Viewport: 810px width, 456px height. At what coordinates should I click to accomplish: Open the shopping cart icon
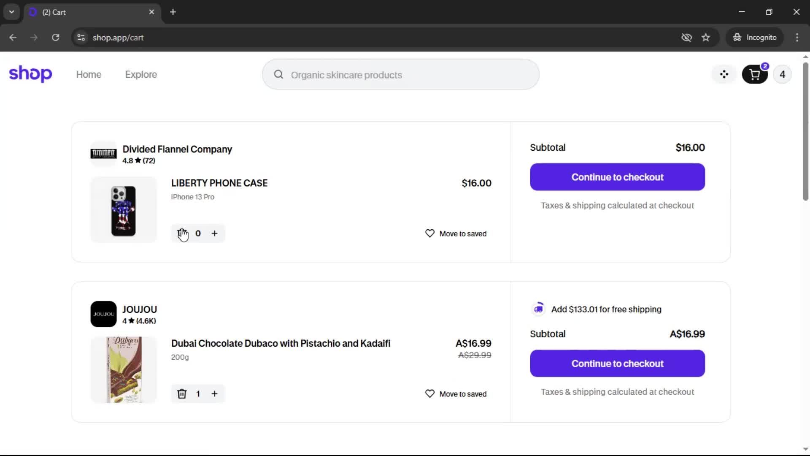click(754, 75)
